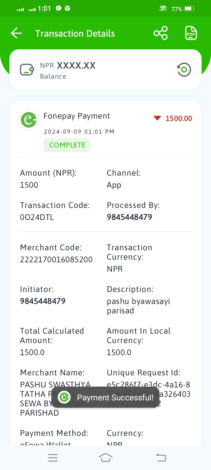Tap the battery indicator in status bar
The height and width of the screenshot is (470, 211).
(x=189, y=9)
